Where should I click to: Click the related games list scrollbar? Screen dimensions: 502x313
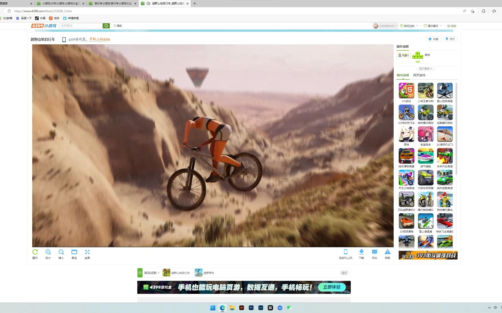[456, 129]
